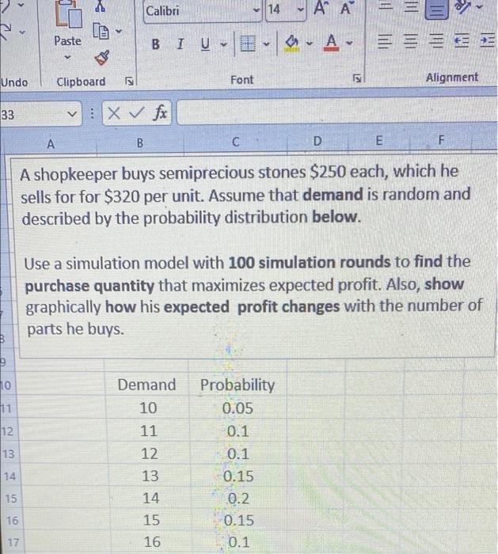Select column C header
This screenshot has width=498, height=554.
click(x=235, y=142)
